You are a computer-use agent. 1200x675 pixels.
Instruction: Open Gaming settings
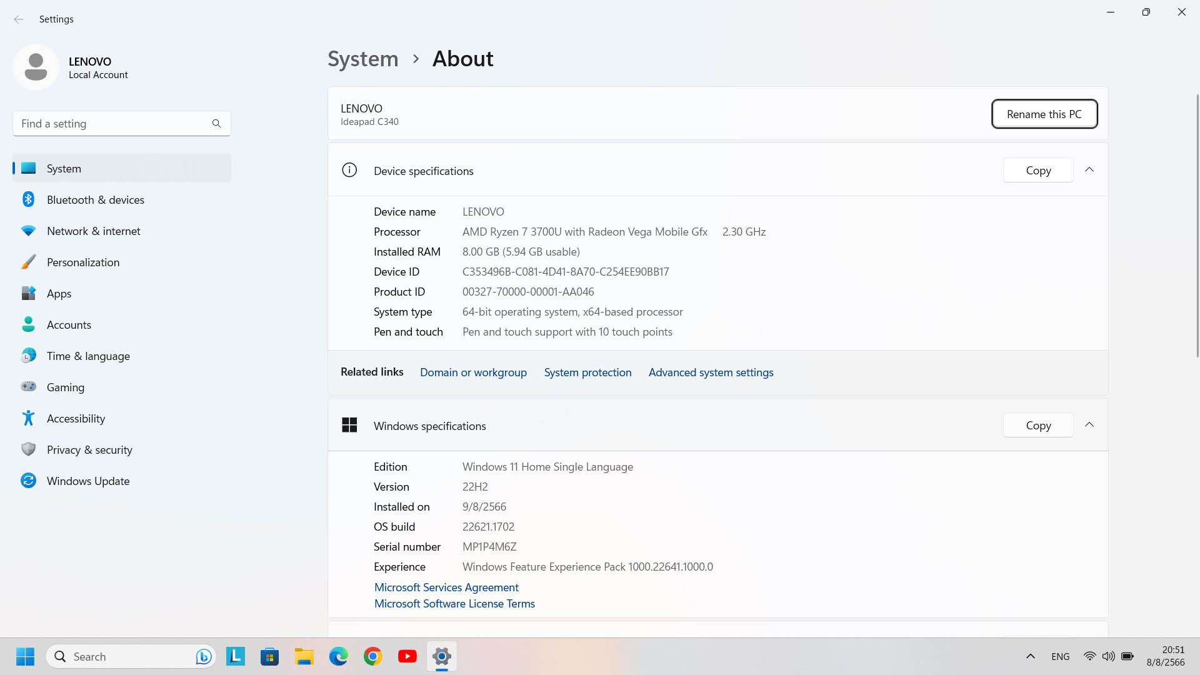point(122,387)
